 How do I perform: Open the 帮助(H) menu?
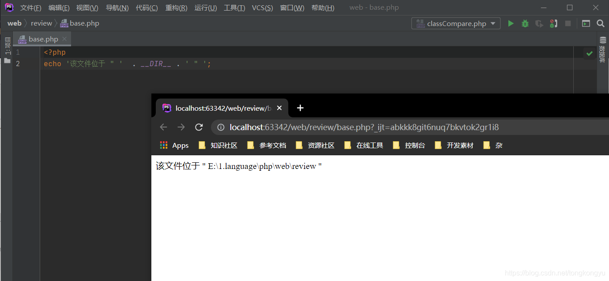323,8
